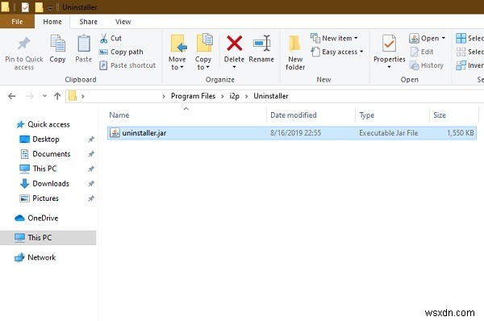
Task: Sort by the Name column header
Action: point(119,115)
